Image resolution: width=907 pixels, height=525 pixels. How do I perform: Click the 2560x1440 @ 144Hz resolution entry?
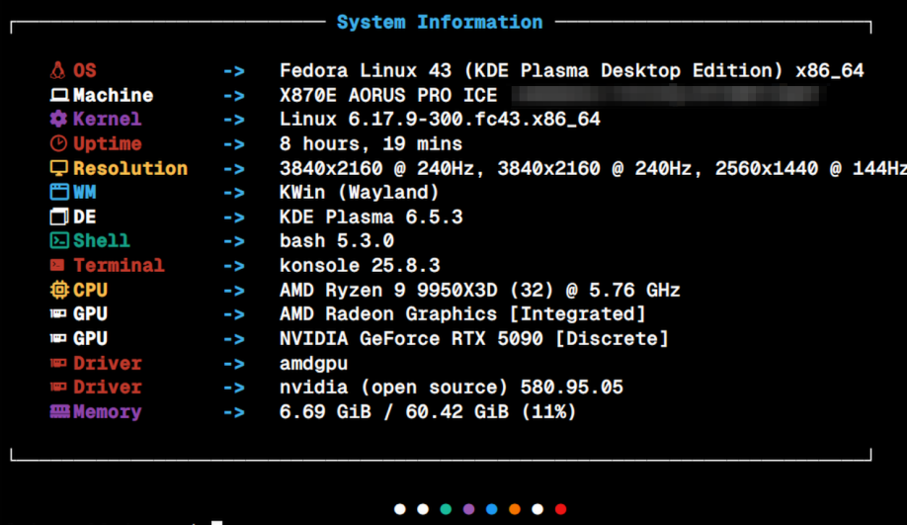click(x=811, y=168)
